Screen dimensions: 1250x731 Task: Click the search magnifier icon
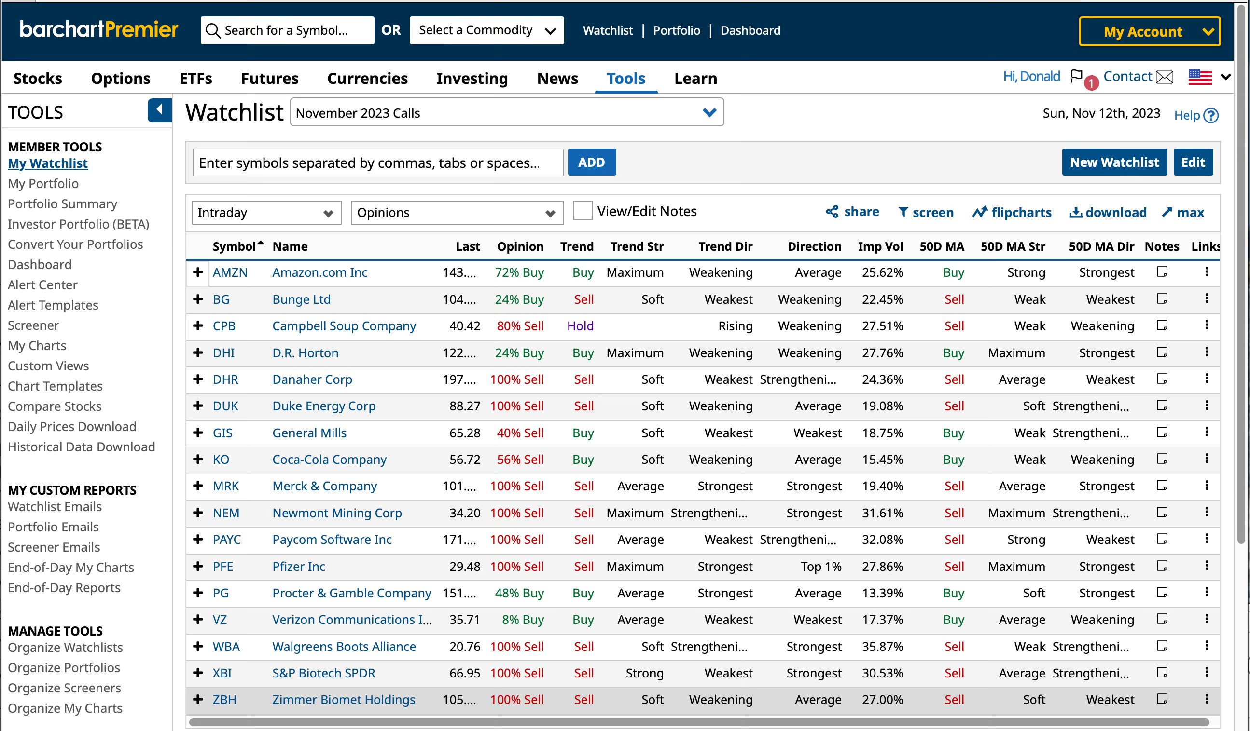(x=213, y=31)
